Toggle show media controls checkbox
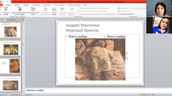Viewport: 172px width, 96px height. (78, 14)
